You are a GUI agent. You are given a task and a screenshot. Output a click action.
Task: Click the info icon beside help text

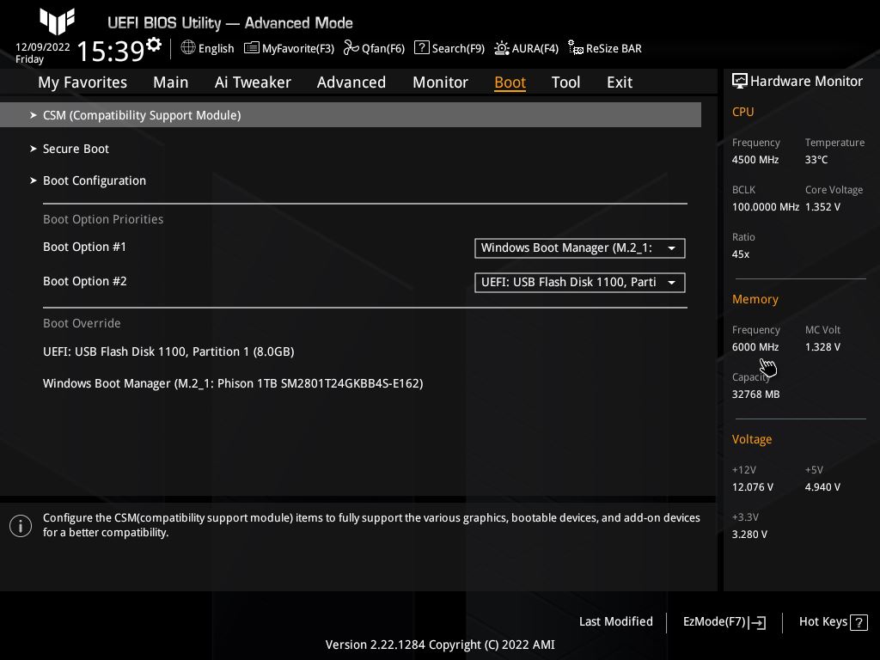pos(21,526)
